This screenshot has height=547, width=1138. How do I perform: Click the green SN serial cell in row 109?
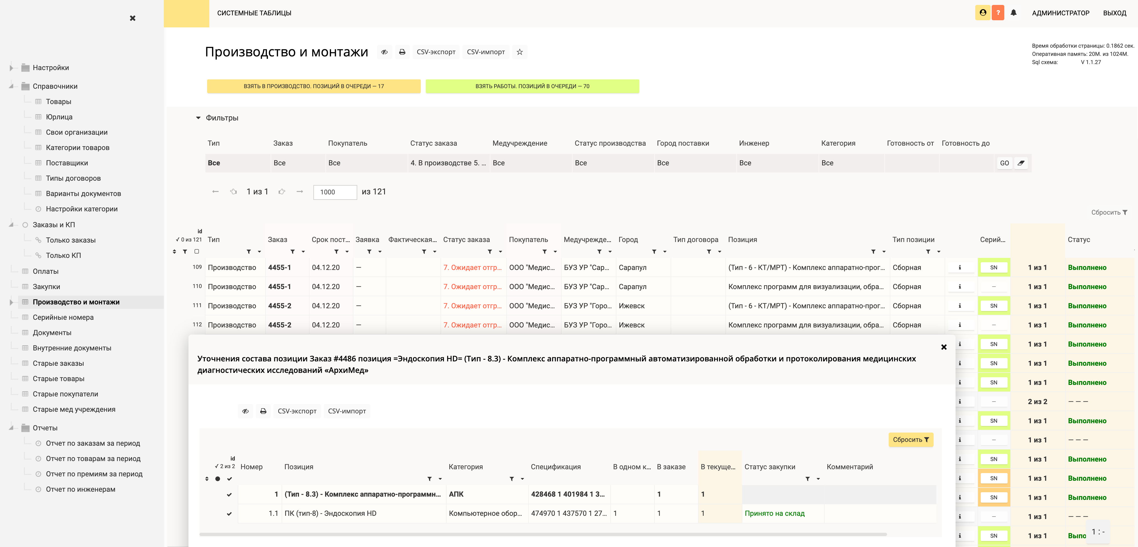pos(994,267)
